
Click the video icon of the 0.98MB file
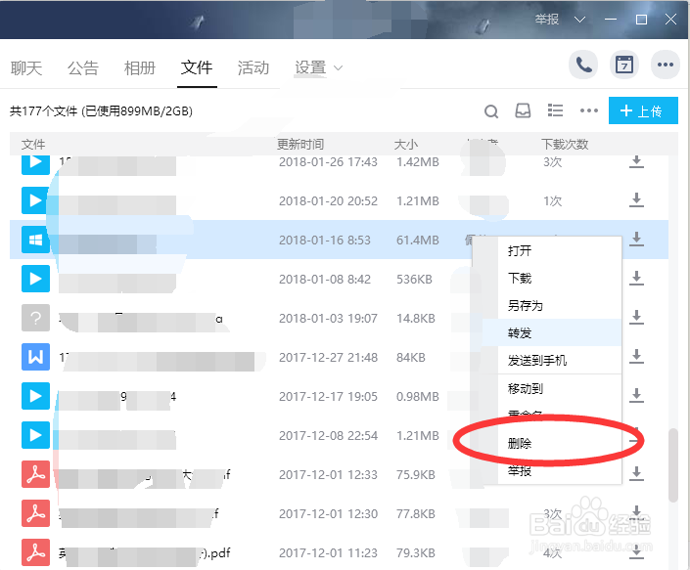tap(35, 396)
